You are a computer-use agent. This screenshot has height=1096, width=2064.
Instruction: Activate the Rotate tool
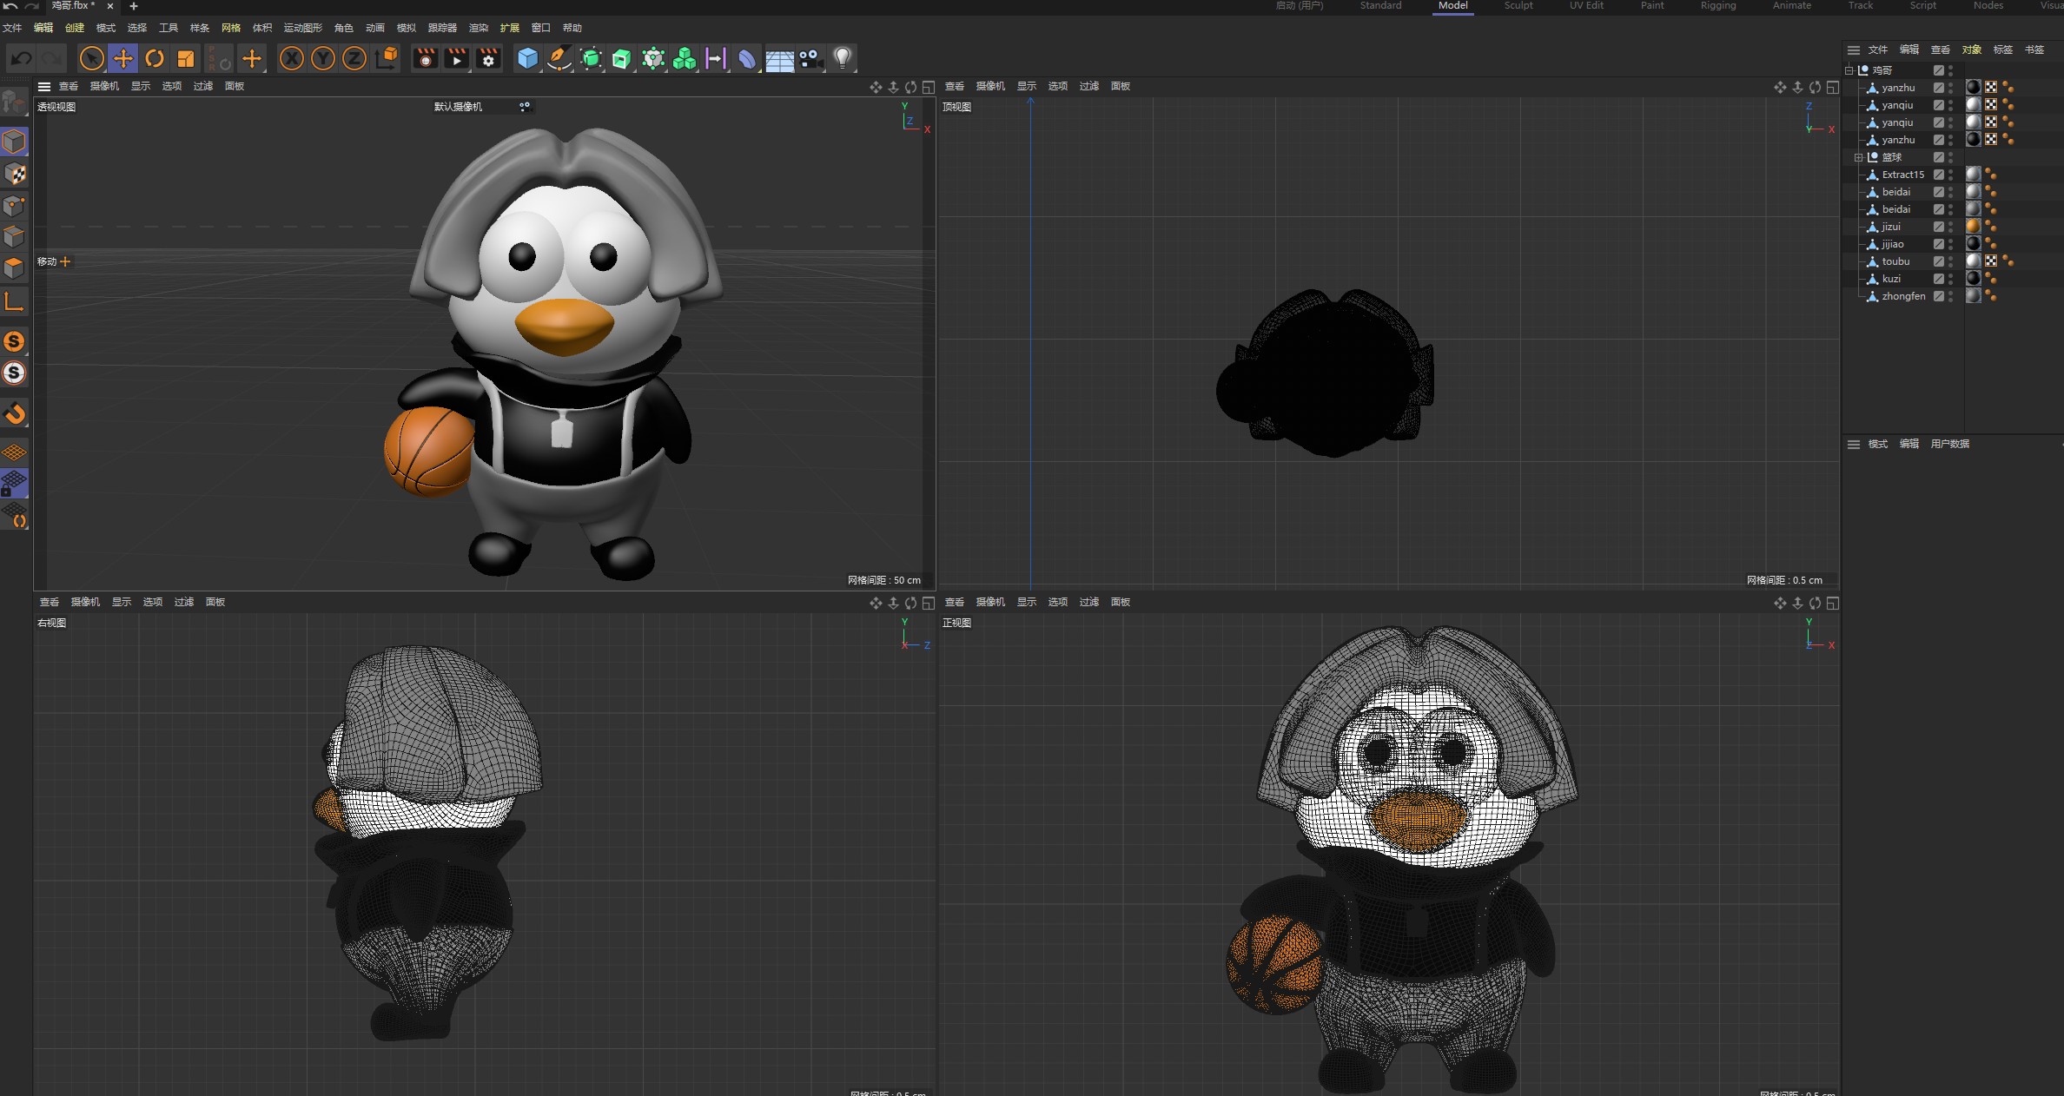[155, 58]
